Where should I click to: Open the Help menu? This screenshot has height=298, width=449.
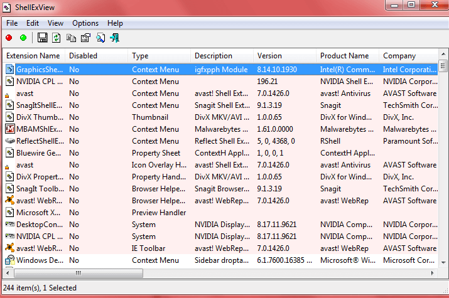coord(115,23)
